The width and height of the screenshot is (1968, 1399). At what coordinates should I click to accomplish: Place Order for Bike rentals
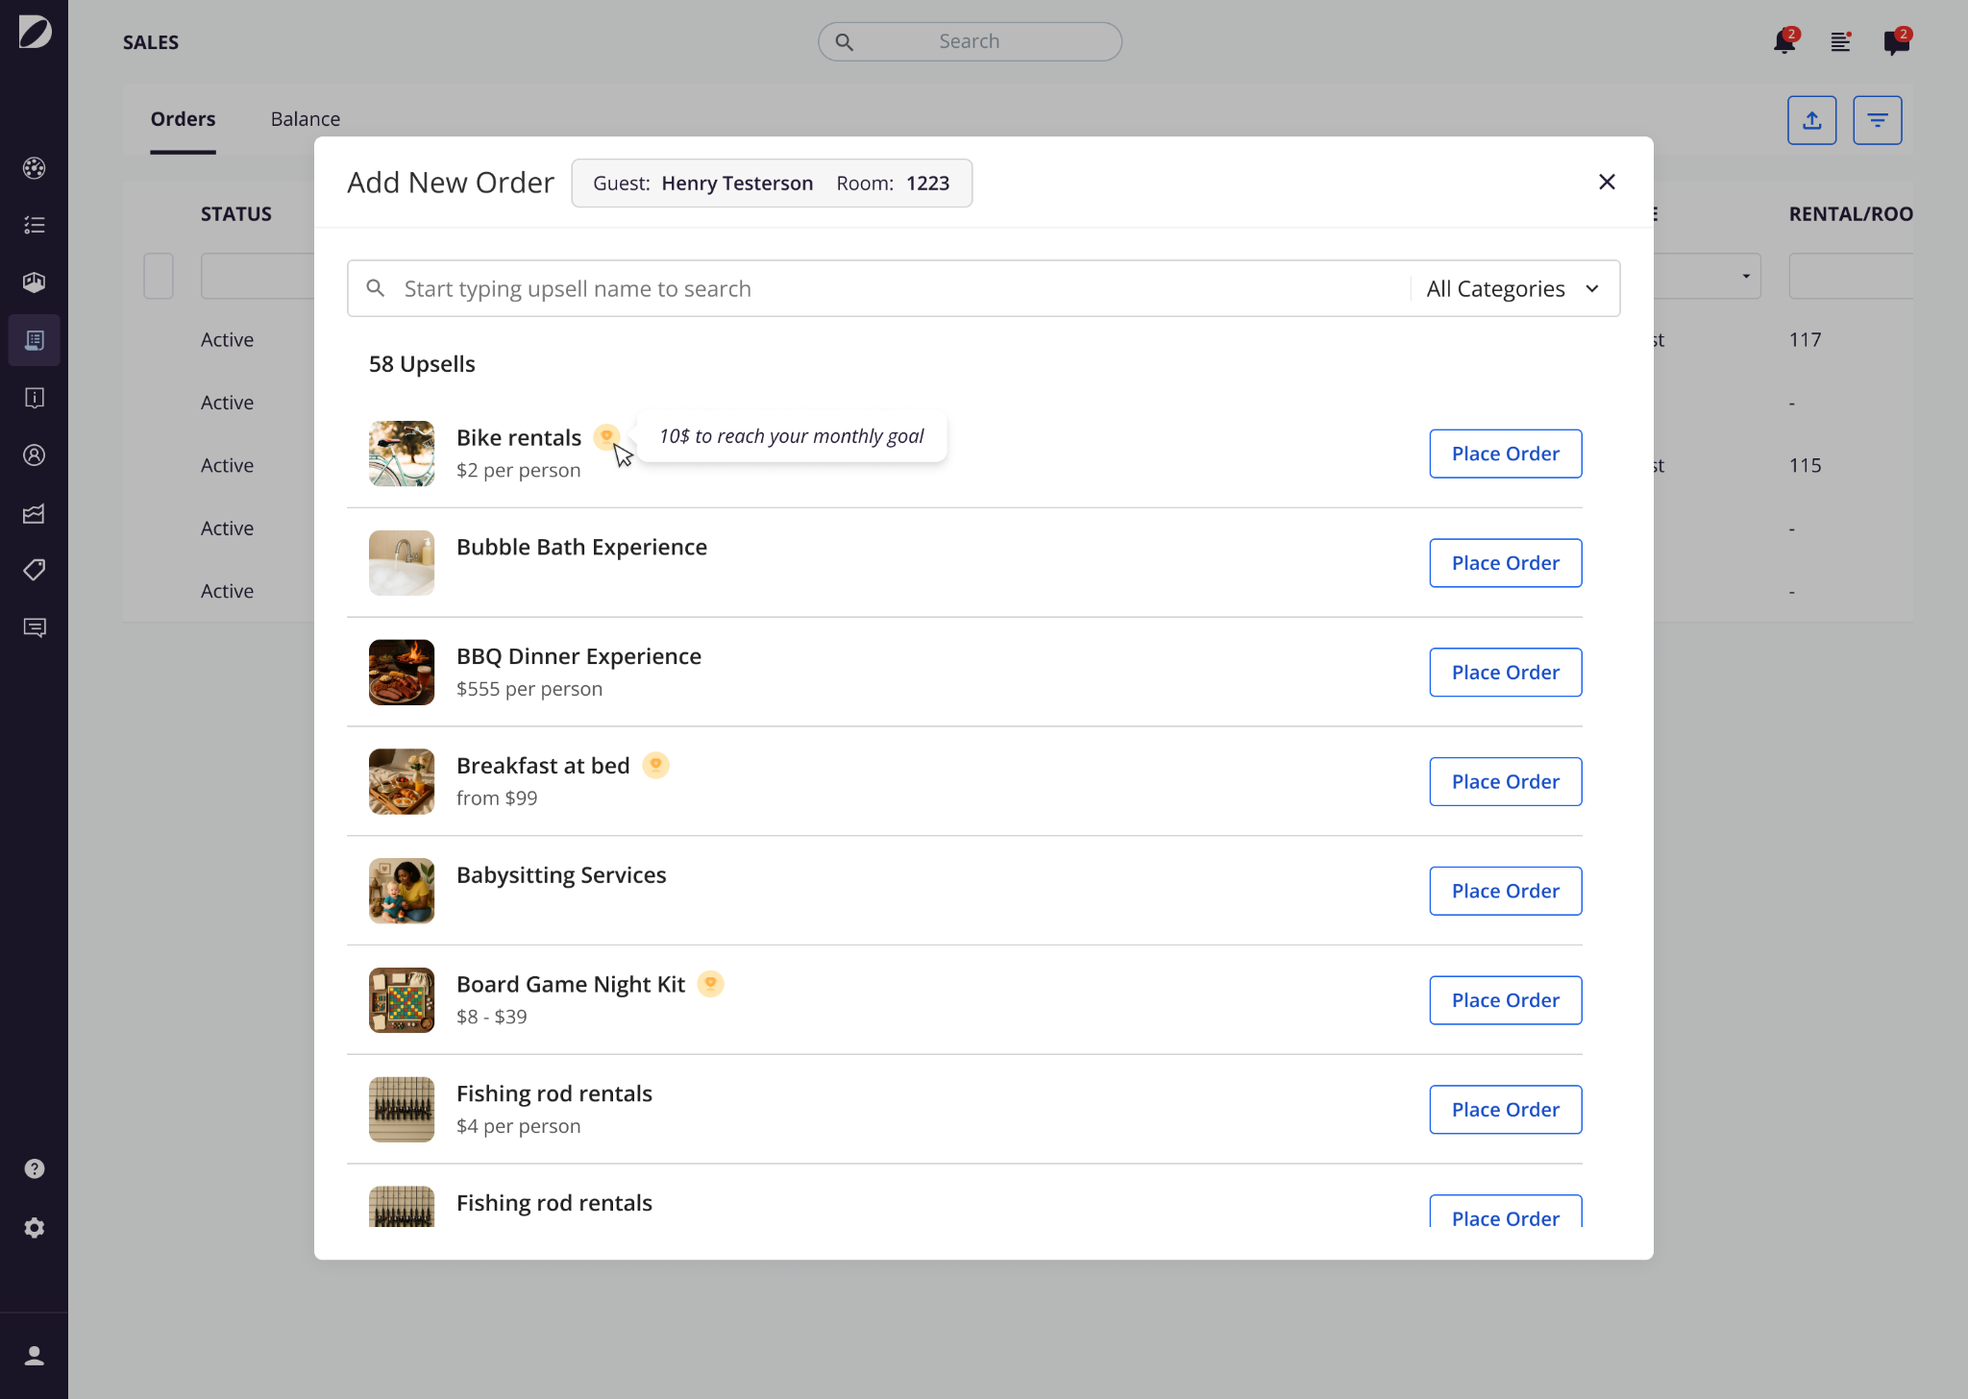click(1506, 454)
